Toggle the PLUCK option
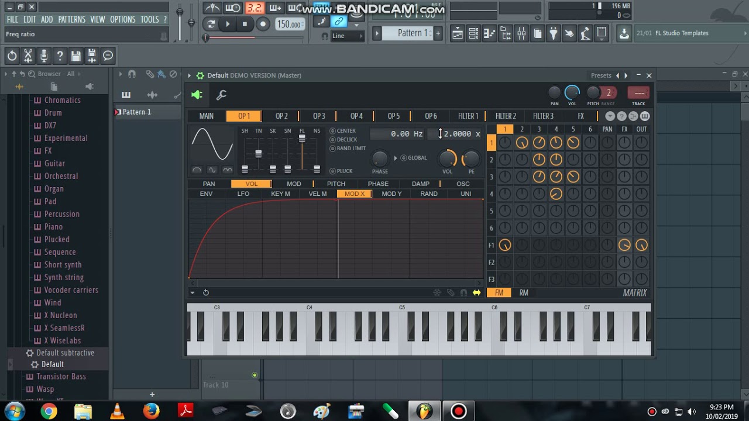749x421 pixels. click(x=341, y=171)
